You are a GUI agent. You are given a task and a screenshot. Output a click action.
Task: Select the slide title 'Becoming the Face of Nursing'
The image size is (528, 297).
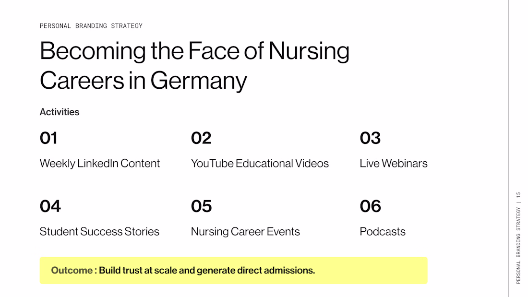point(194,51)
